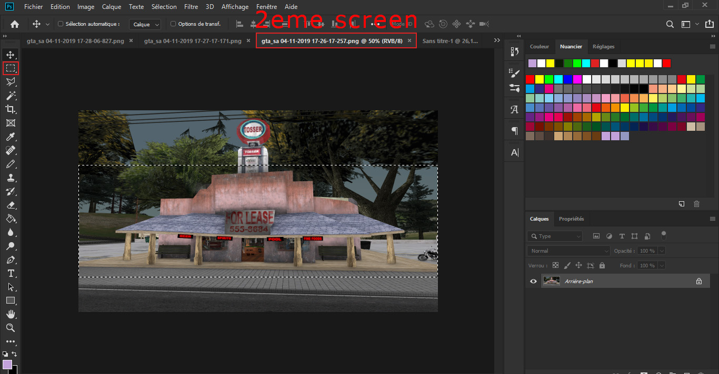
Task: Open the Filtre menu
Action: [x=191, y=7]
